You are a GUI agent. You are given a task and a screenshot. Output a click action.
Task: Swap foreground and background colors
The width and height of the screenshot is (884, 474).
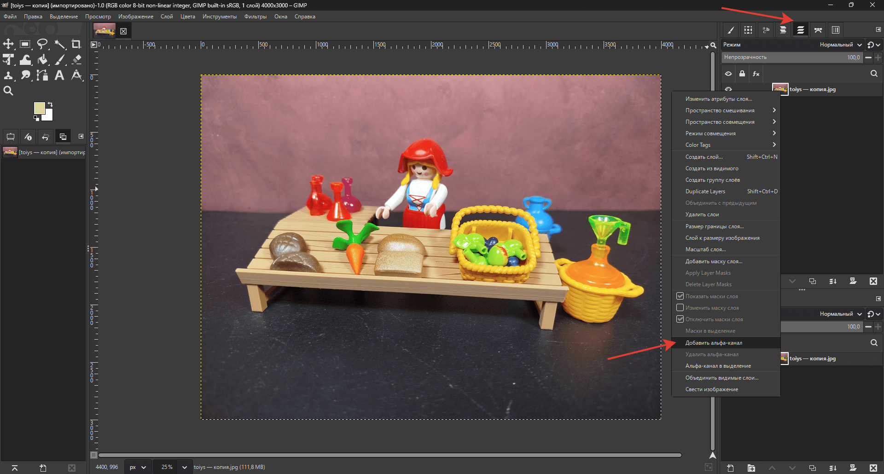click(50, 104)
